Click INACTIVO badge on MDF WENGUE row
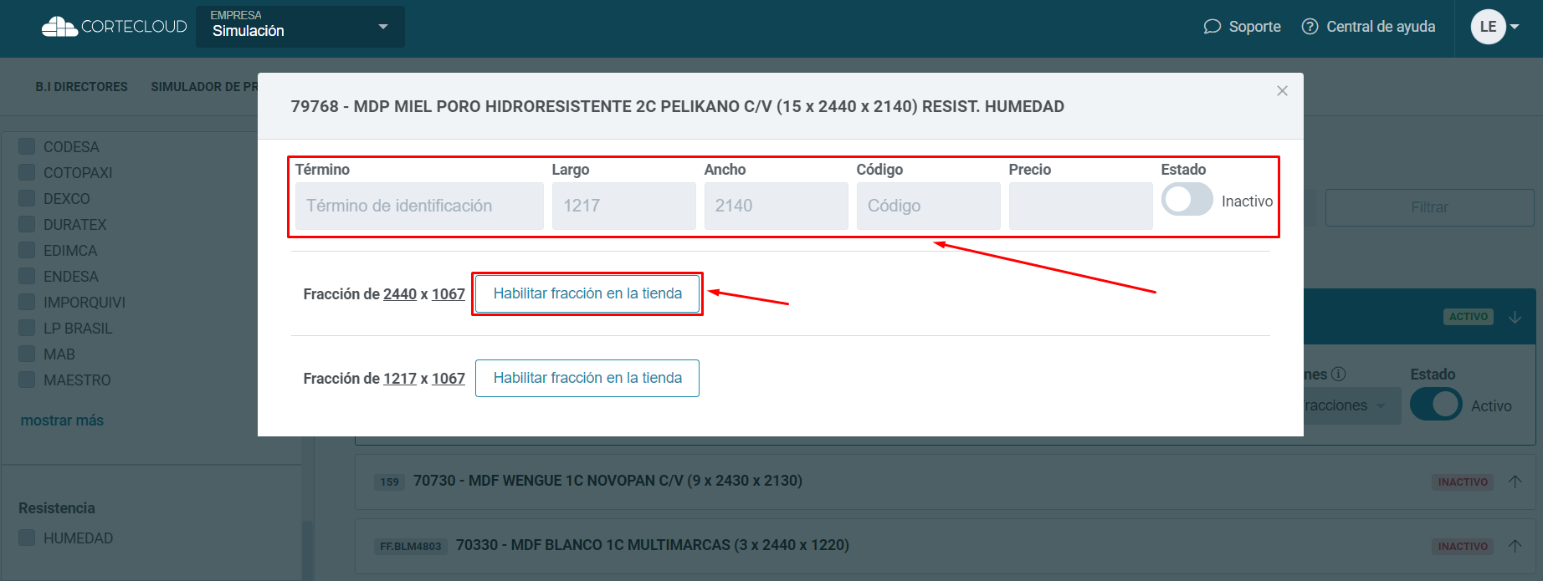The height and width of the screenshot is (581, 1543). 1463,482
